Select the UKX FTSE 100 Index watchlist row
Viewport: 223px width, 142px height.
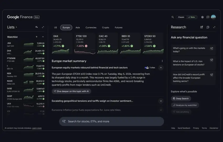26,105
